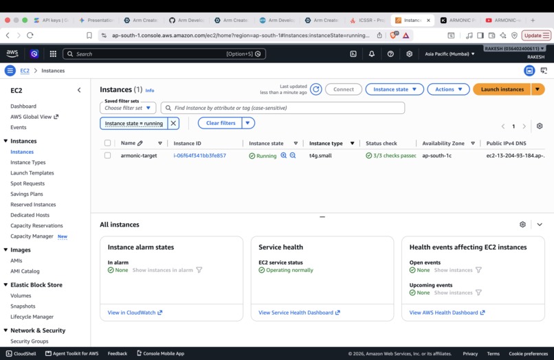
Task: Open the notifications bell
Action: tap(372, 54)
